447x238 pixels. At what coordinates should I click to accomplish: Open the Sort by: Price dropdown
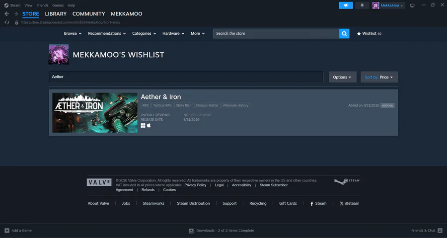(379, 77)
